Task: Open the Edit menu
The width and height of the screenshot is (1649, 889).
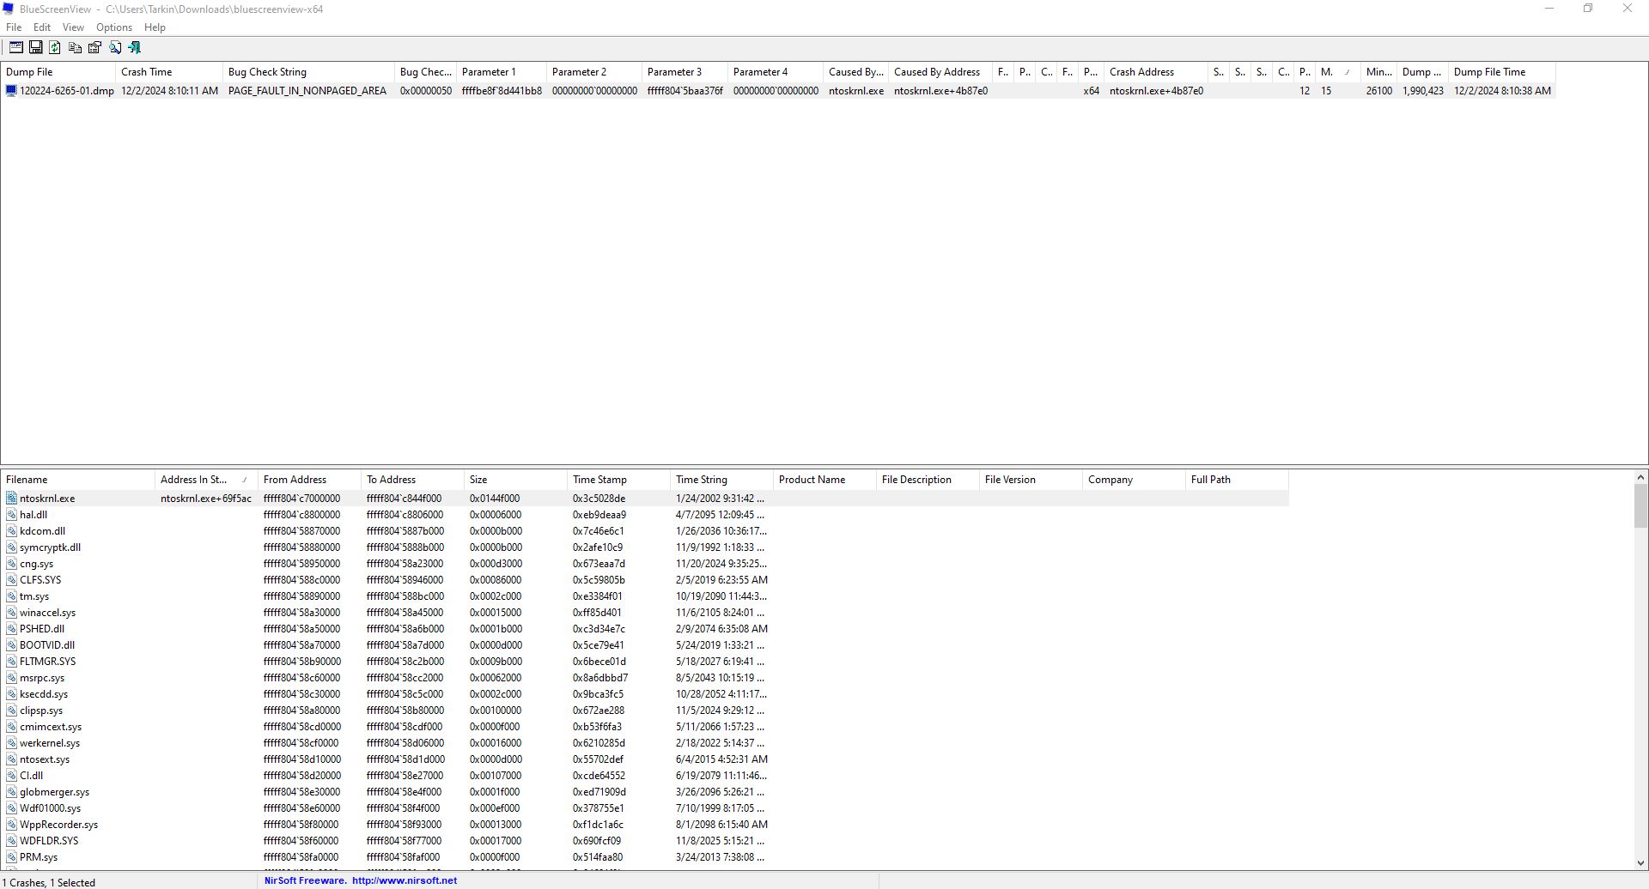Action: pos(42,27)
